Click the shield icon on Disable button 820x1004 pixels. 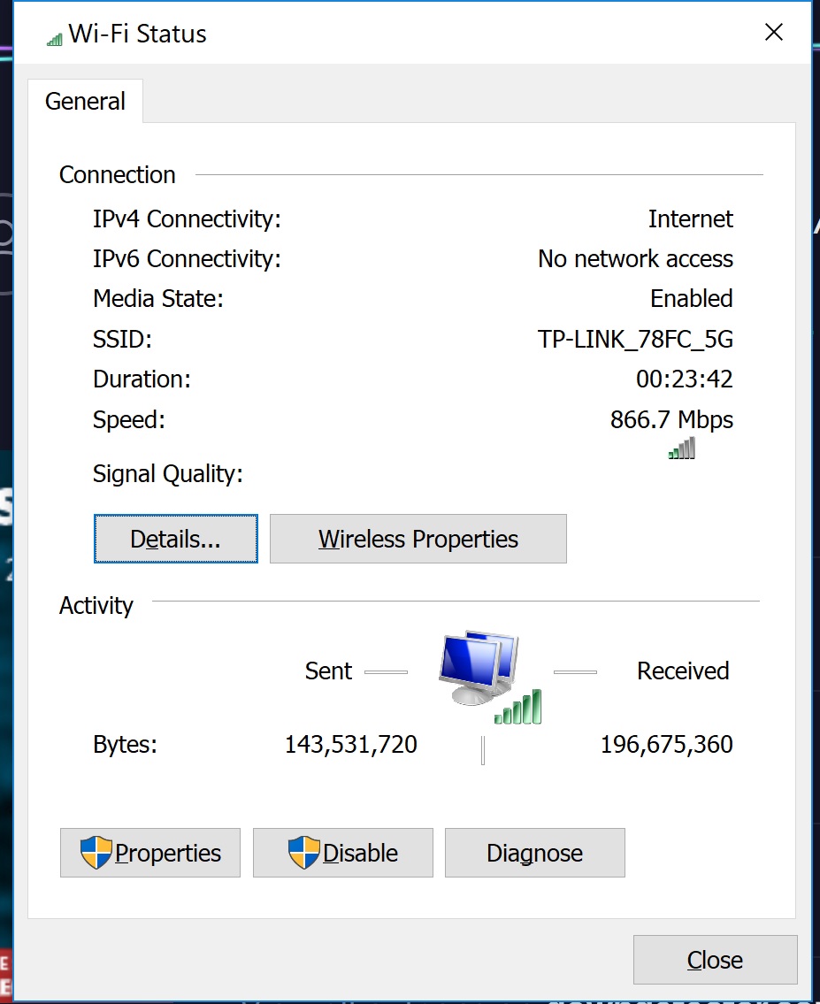tap(303, 853)
